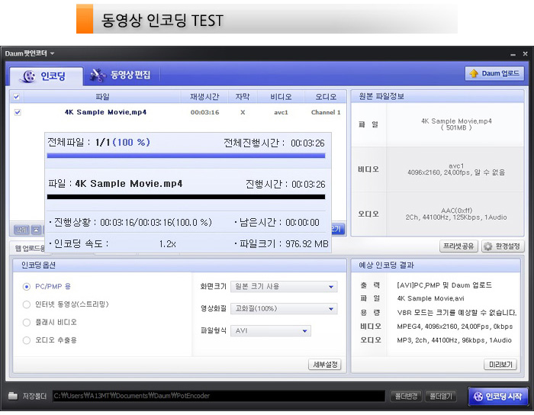
Task: Click the Daum 업로드 button
Action: [494, 74]
